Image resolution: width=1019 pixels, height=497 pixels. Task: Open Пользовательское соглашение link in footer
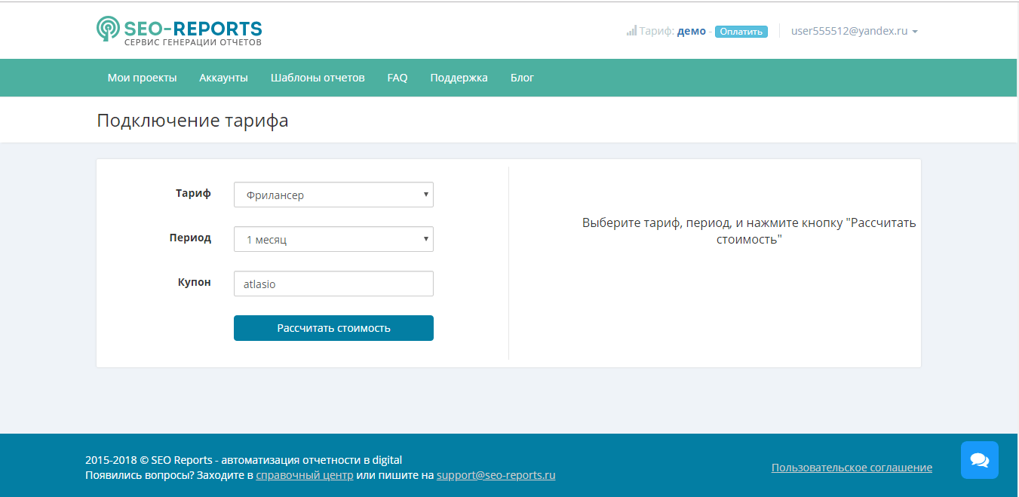tap(852, 468)
